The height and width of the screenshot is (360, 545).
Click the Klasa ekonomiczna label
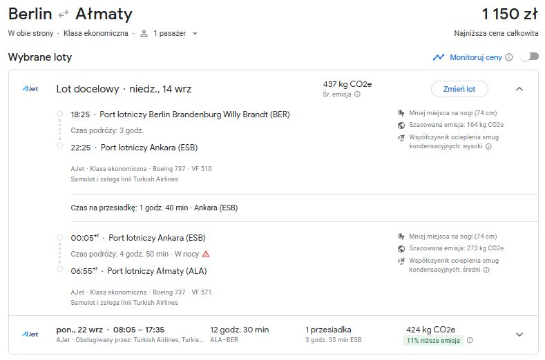pyautogui.click(x=95, y=33)
